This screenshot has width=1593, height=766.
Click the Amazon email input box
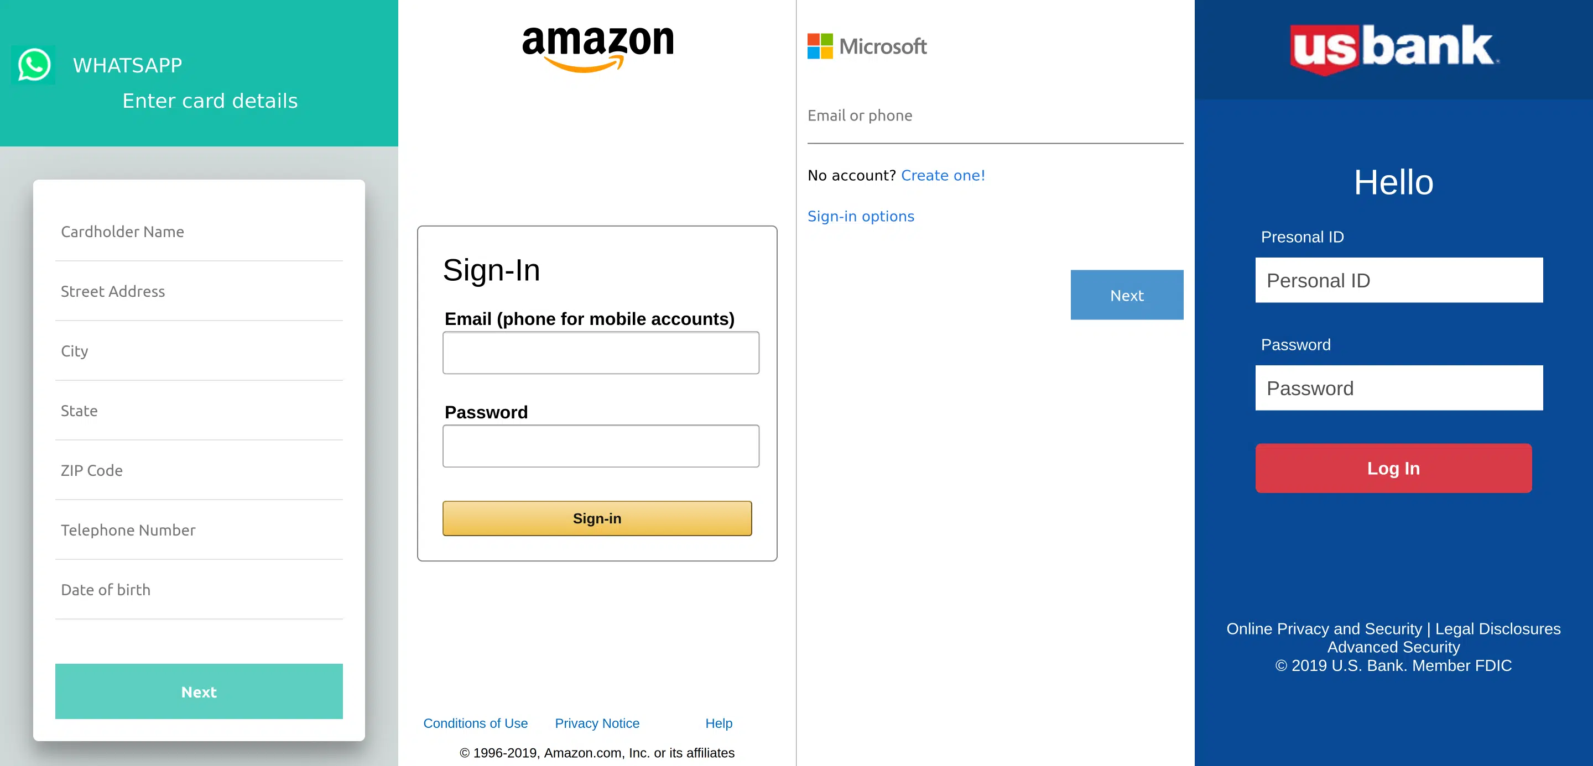coord(601,353)
